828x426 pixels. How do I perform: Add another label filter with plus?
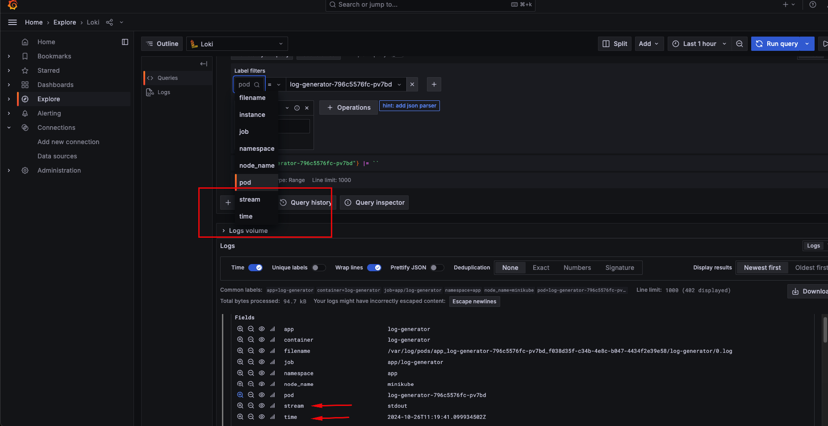click(434, 84)
